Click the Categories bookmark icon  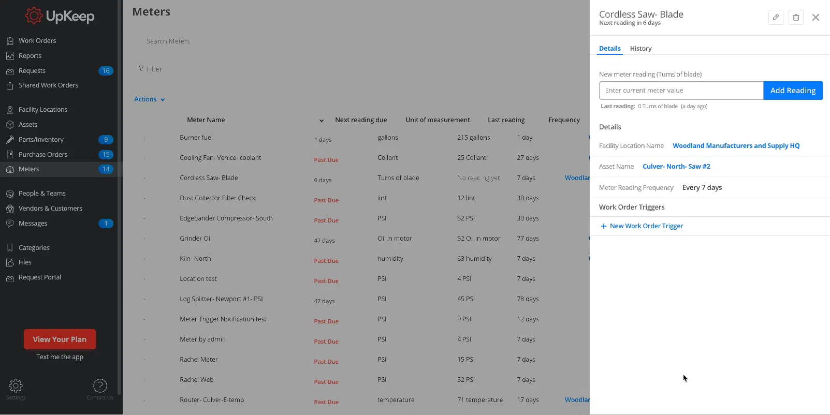point(10,248)
